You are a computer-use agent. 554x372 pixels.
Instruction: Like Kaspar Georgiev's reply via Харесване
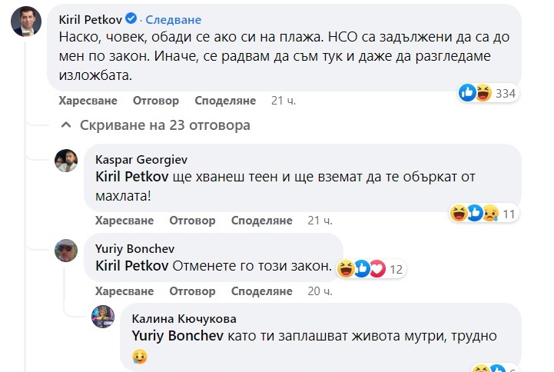tap(124, 221)
